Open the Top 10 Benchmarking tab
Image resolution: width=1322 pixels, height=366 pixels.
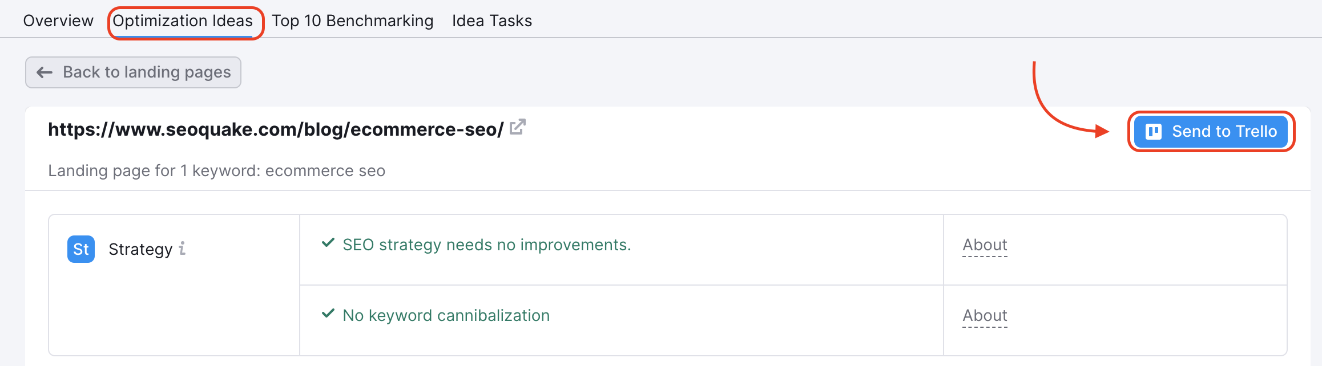point(352,21)
